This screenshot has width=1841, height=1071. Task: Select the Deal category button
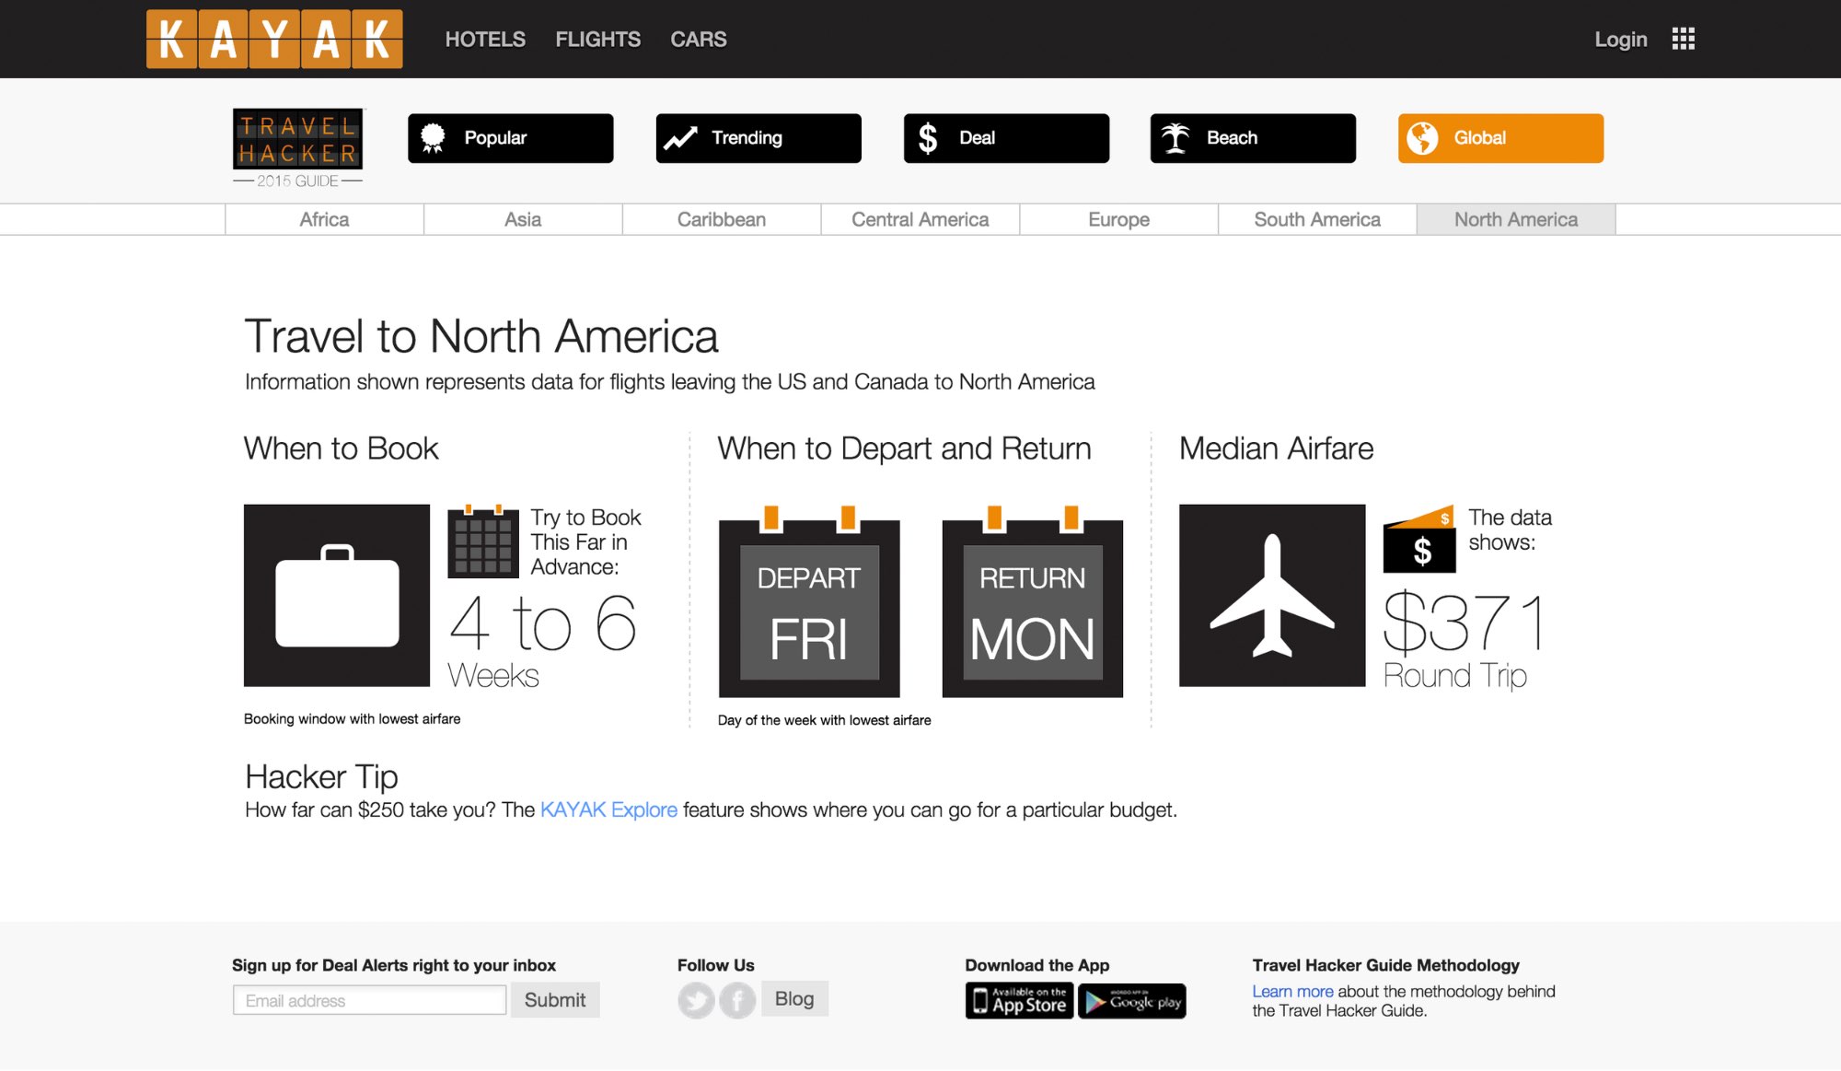pos(1006,138)
